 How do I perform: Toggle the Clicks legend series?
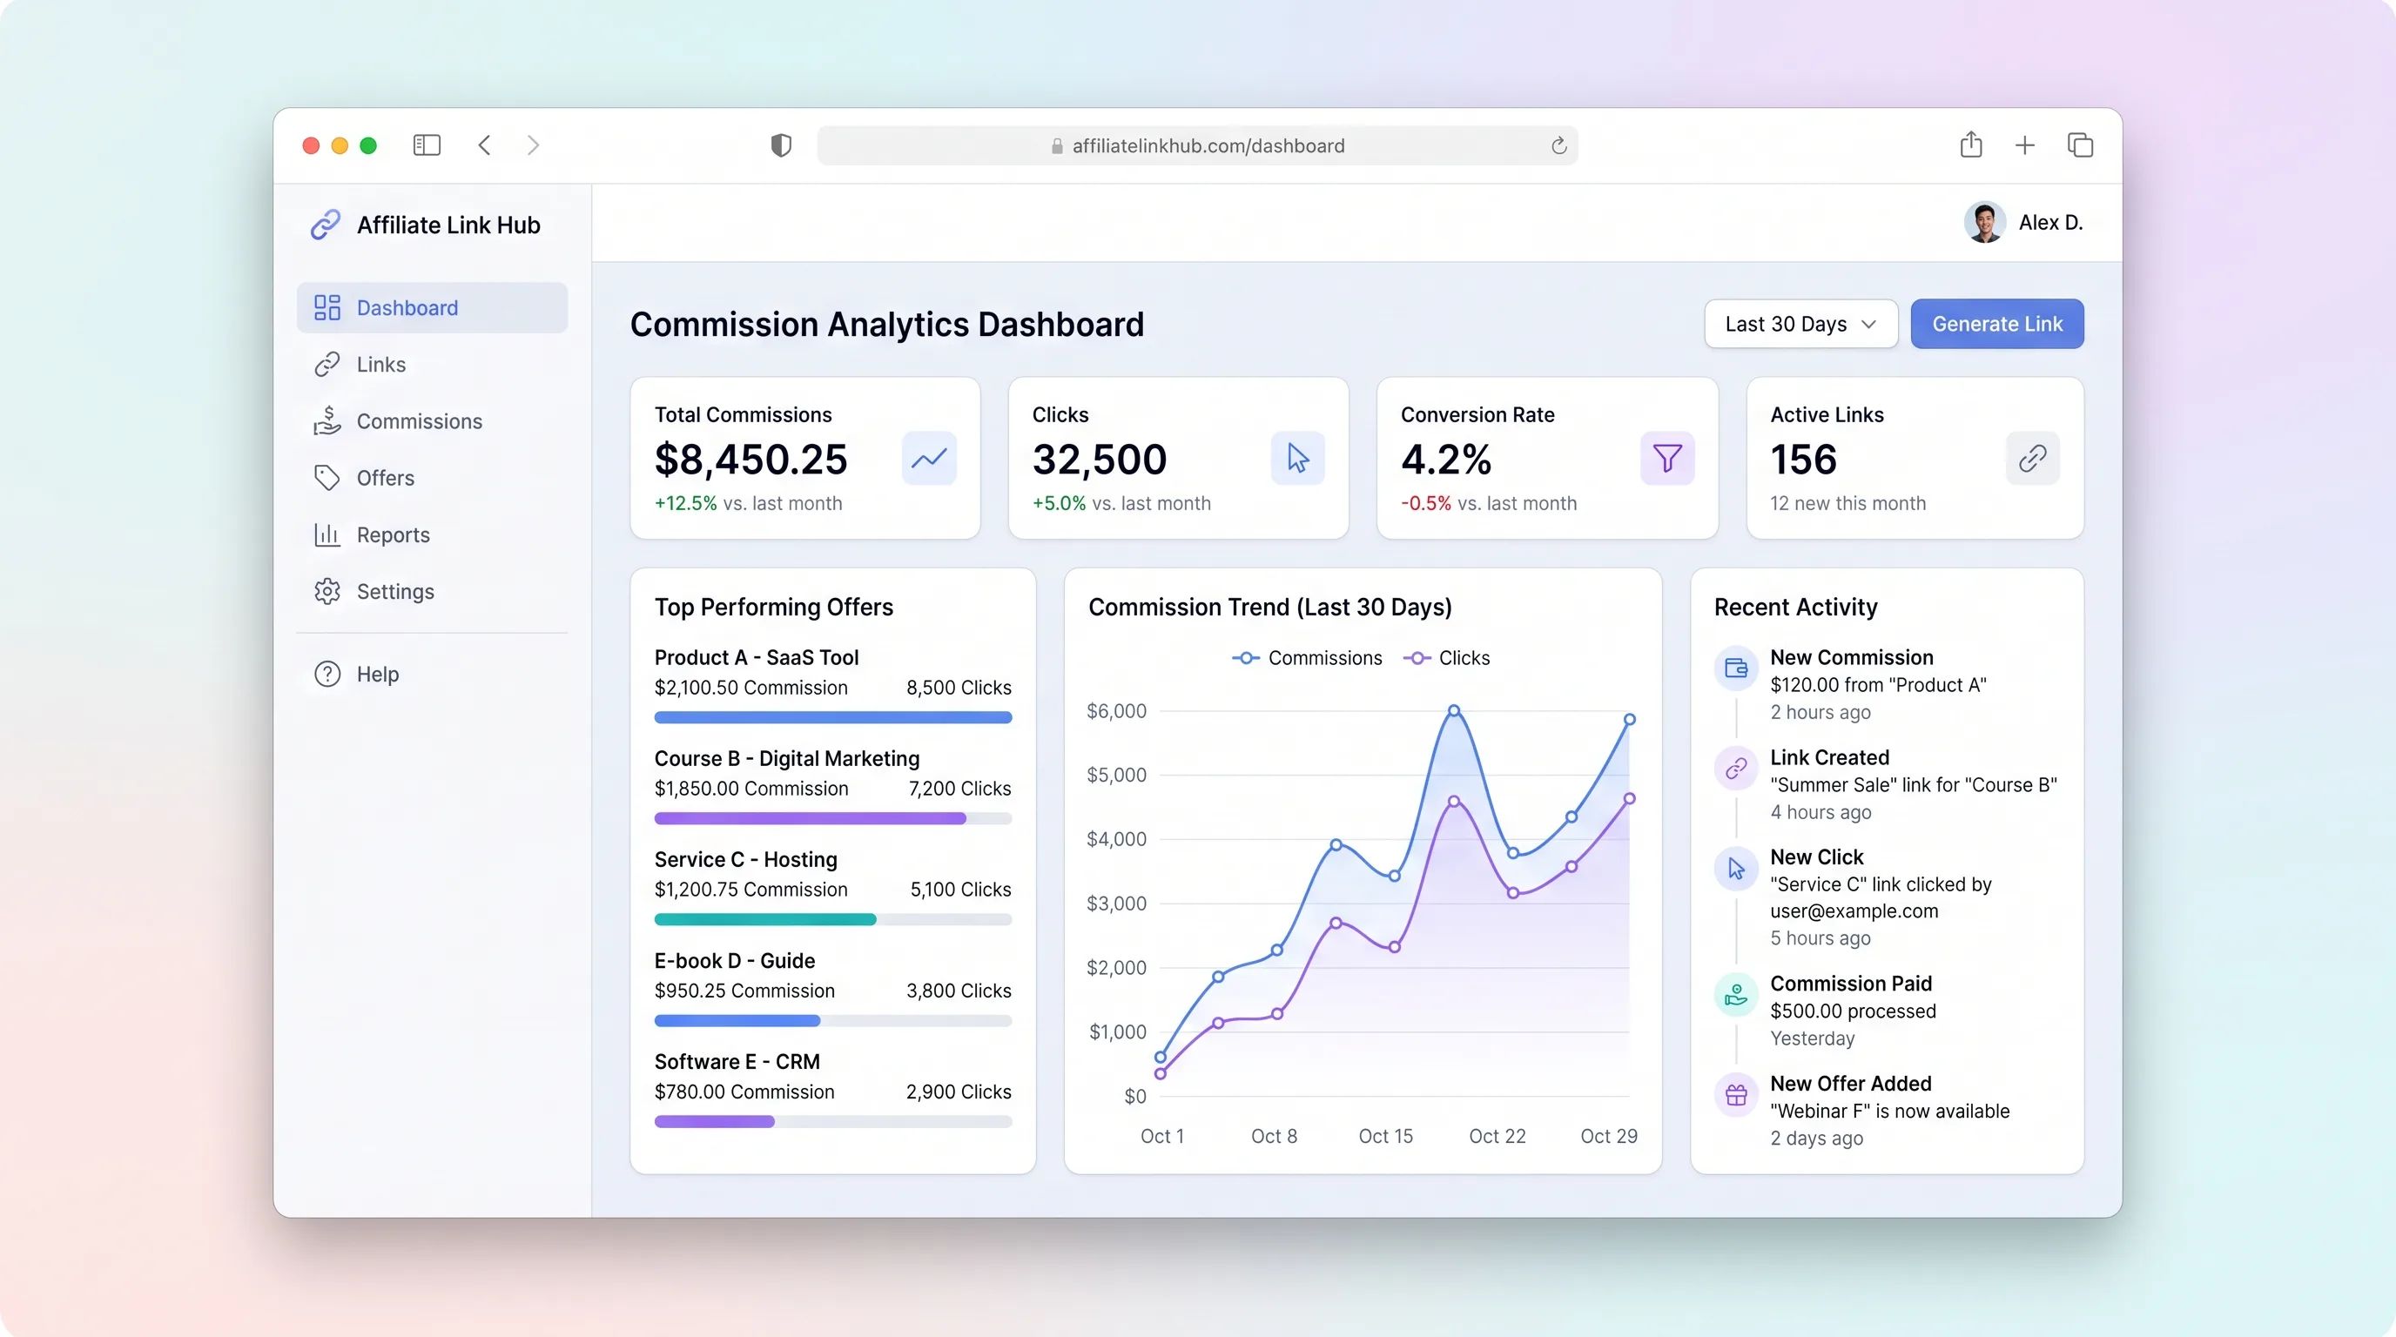pos(1446,658)
